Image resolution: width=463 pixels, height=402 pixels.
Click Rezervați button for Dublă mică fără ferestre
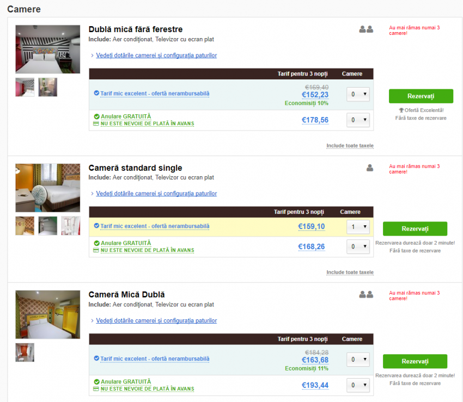click(x=421, y=96)
